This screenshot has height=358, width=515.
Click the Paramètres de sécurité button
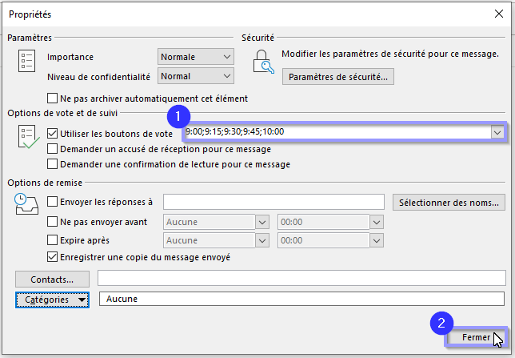pos(338,77)
